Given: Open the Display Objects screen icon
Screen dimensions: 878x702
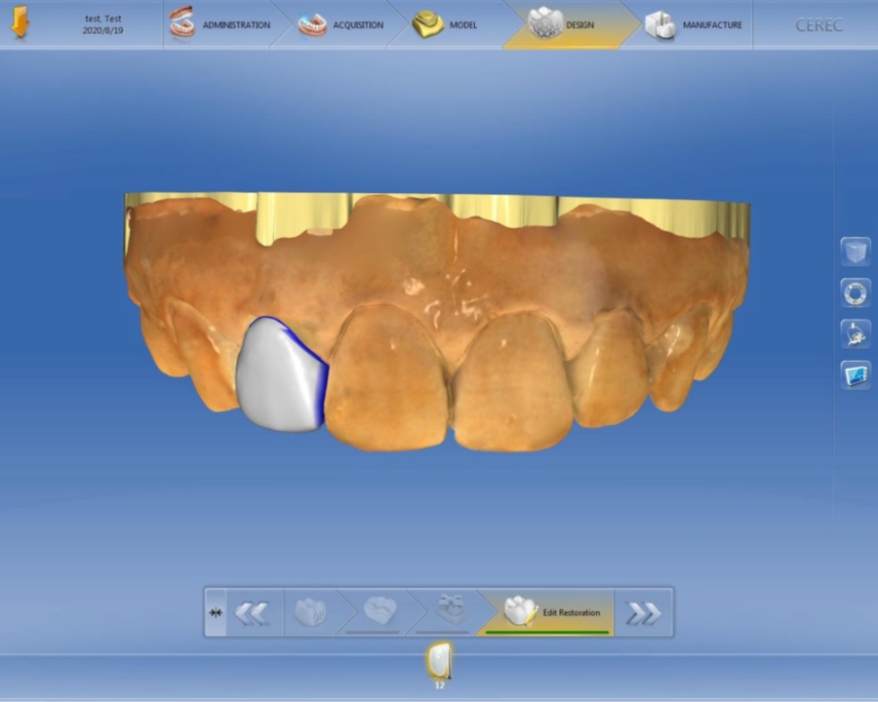Looking at the screenshot, I should 856,374.
